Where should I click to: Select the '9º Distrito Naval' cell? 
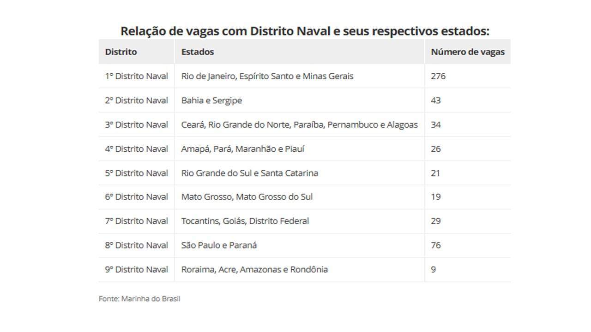point(137,269)
